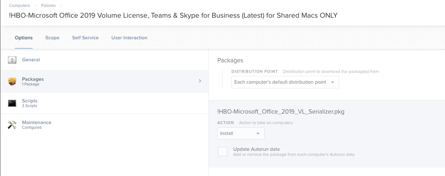
Task: Click the Packages box icon
Action: click(12, 82)
